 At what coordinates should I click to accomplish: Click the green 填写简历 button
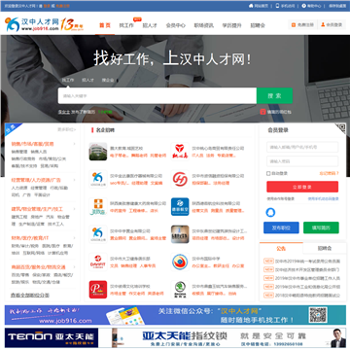[x=321, y=227]
